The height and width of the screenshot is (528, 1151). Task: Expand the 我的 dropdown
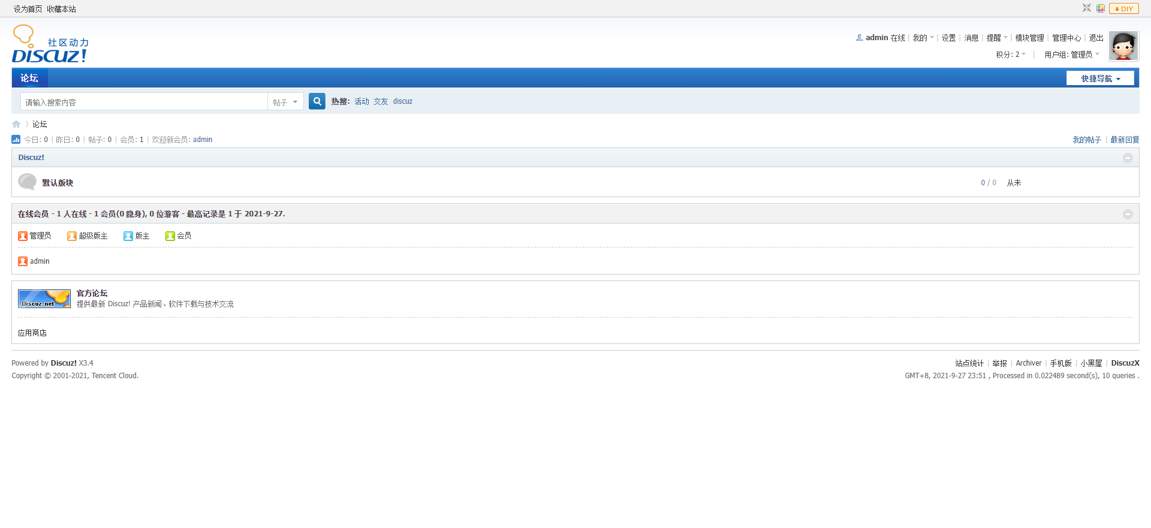923,38
